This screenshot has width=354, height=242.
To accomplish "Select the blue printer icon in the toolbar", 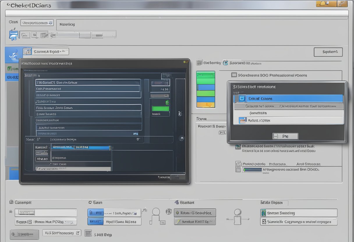I will (x=13, y=34).
